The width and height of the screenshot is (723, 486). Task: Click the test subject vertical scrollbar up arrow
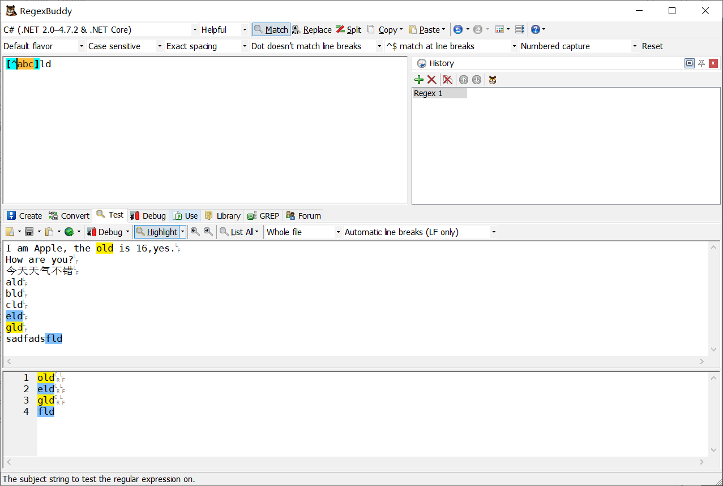714,247
